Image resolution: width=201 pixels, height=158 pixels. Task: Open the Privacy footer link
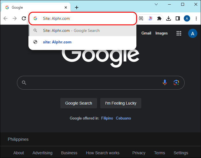139,153
